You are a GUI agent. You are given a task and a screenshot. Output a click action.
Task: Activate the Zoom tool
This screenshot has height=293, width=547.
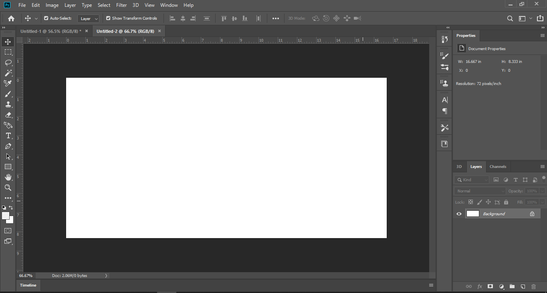(8, 188)
